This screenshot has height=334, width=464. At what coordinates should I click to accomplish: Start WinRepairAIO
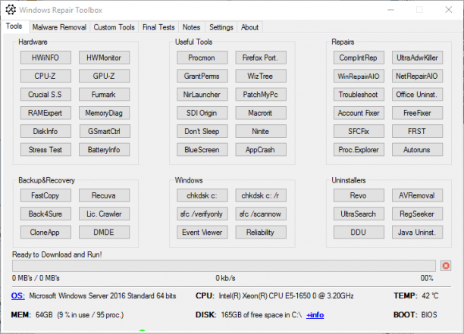pyautogui.click(x=359, y=76)
